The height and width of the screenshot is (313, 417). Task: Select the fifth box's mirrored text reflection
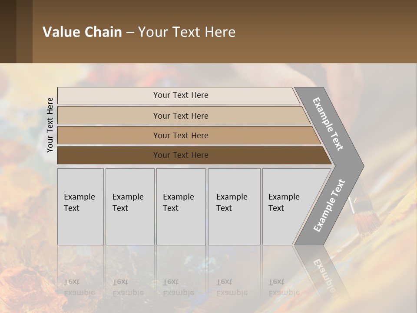click(x=284, y=287)
